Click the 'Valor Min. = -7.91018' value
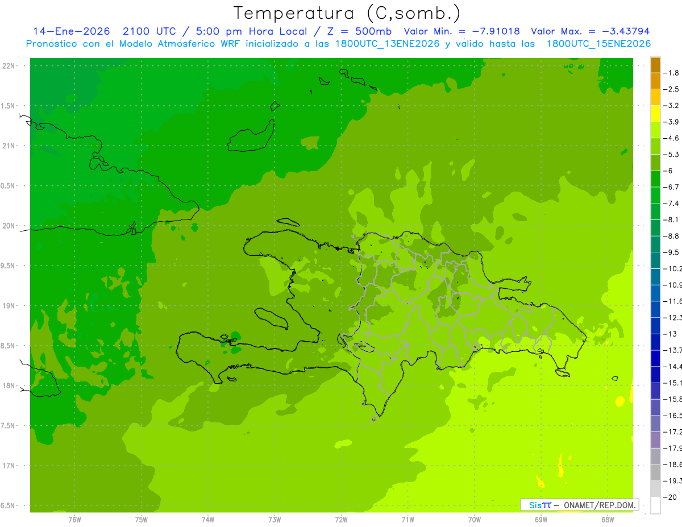Image resolution: width=682 pixels, height=527 pixels. coord(462,31)
